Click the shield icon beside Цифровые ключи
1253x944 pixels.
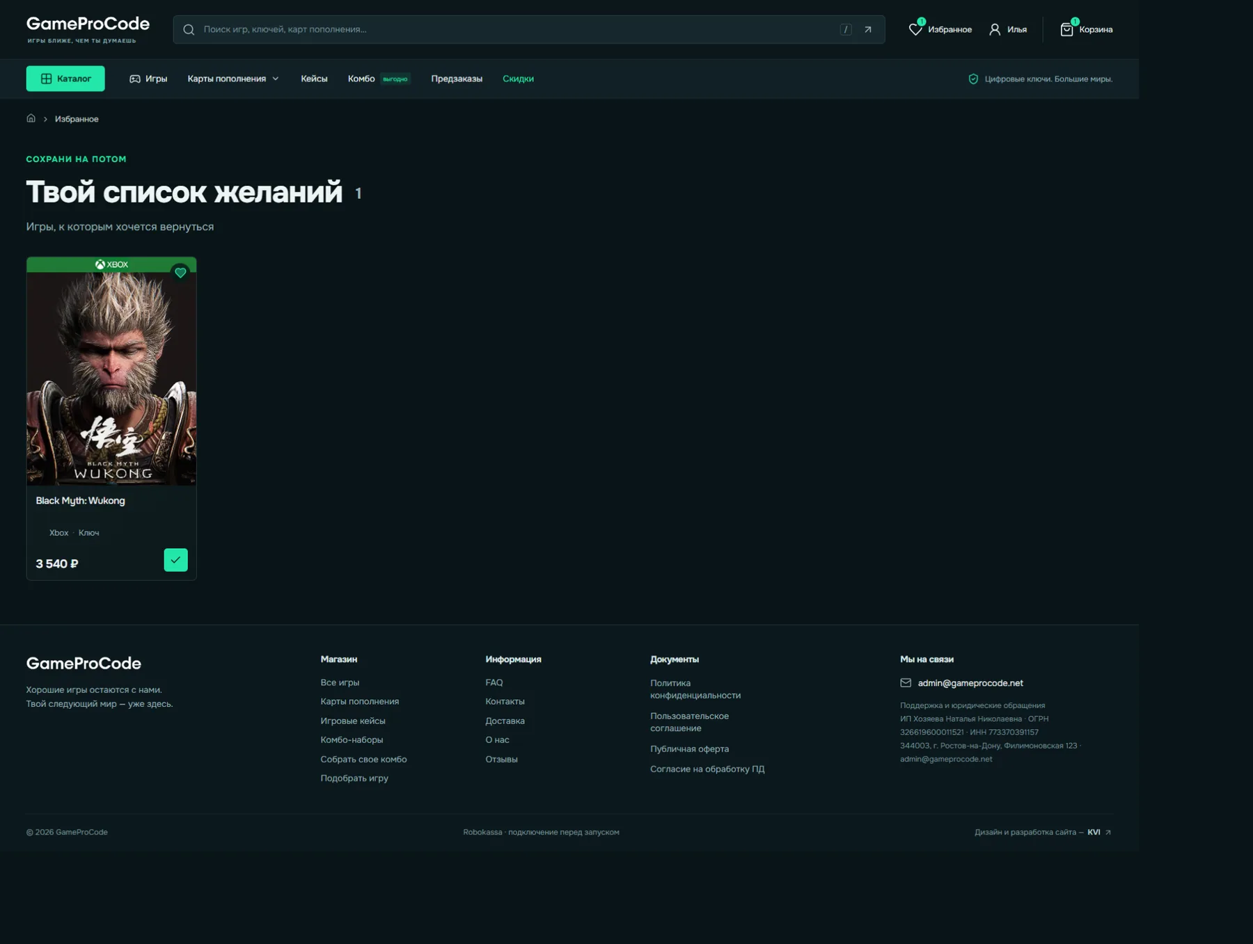pos(973,79)
